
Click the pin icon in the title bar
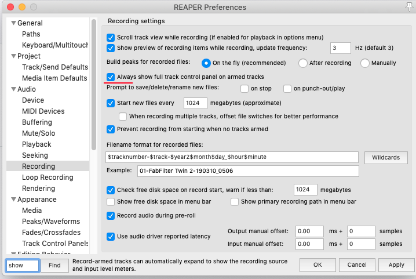410,7
